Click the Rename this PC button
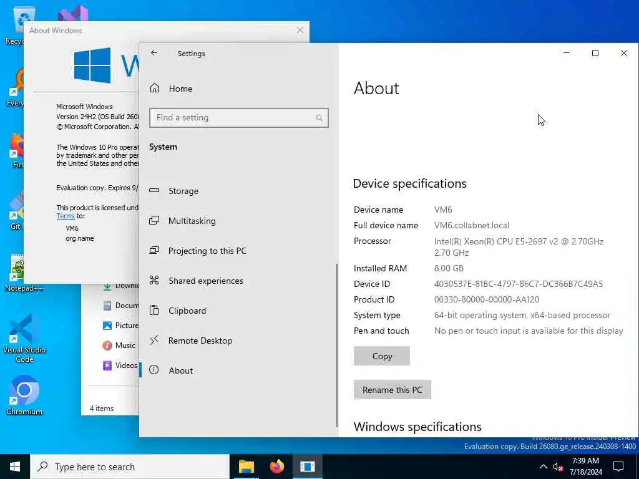 (392, 390)
